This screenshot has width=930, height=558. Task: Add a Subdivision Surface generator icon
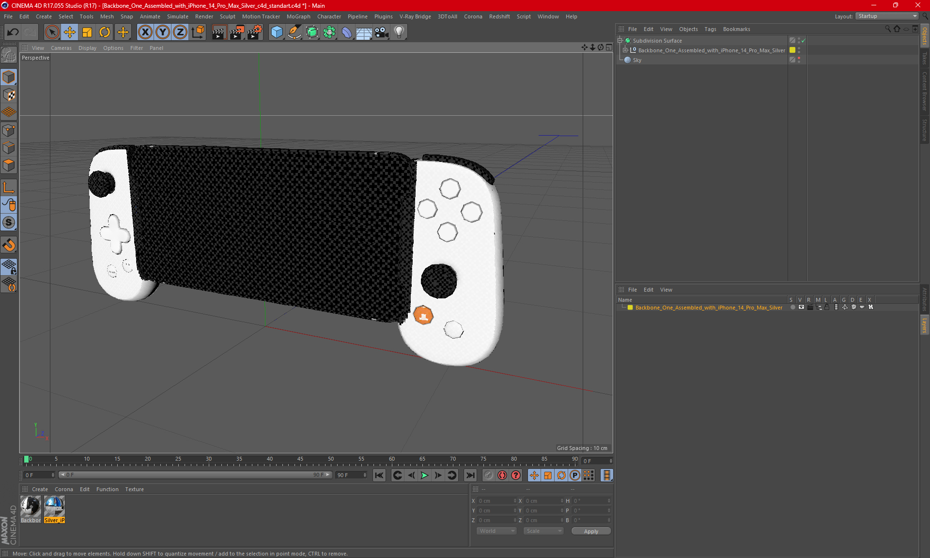click(312, 32)
